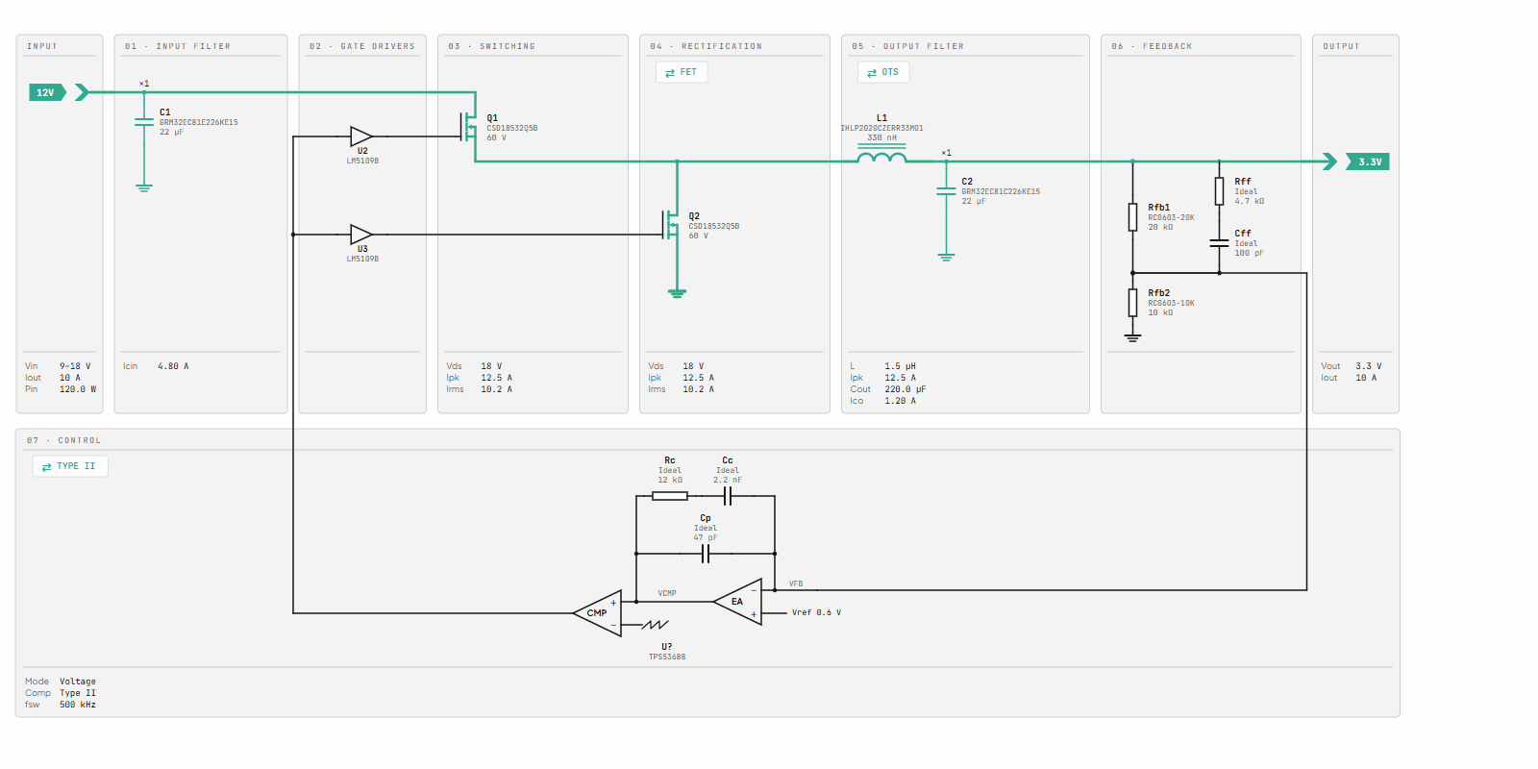Click the Comp Type II value
The width and height of the screenshot is (1538, 769).
pos(78,693)
